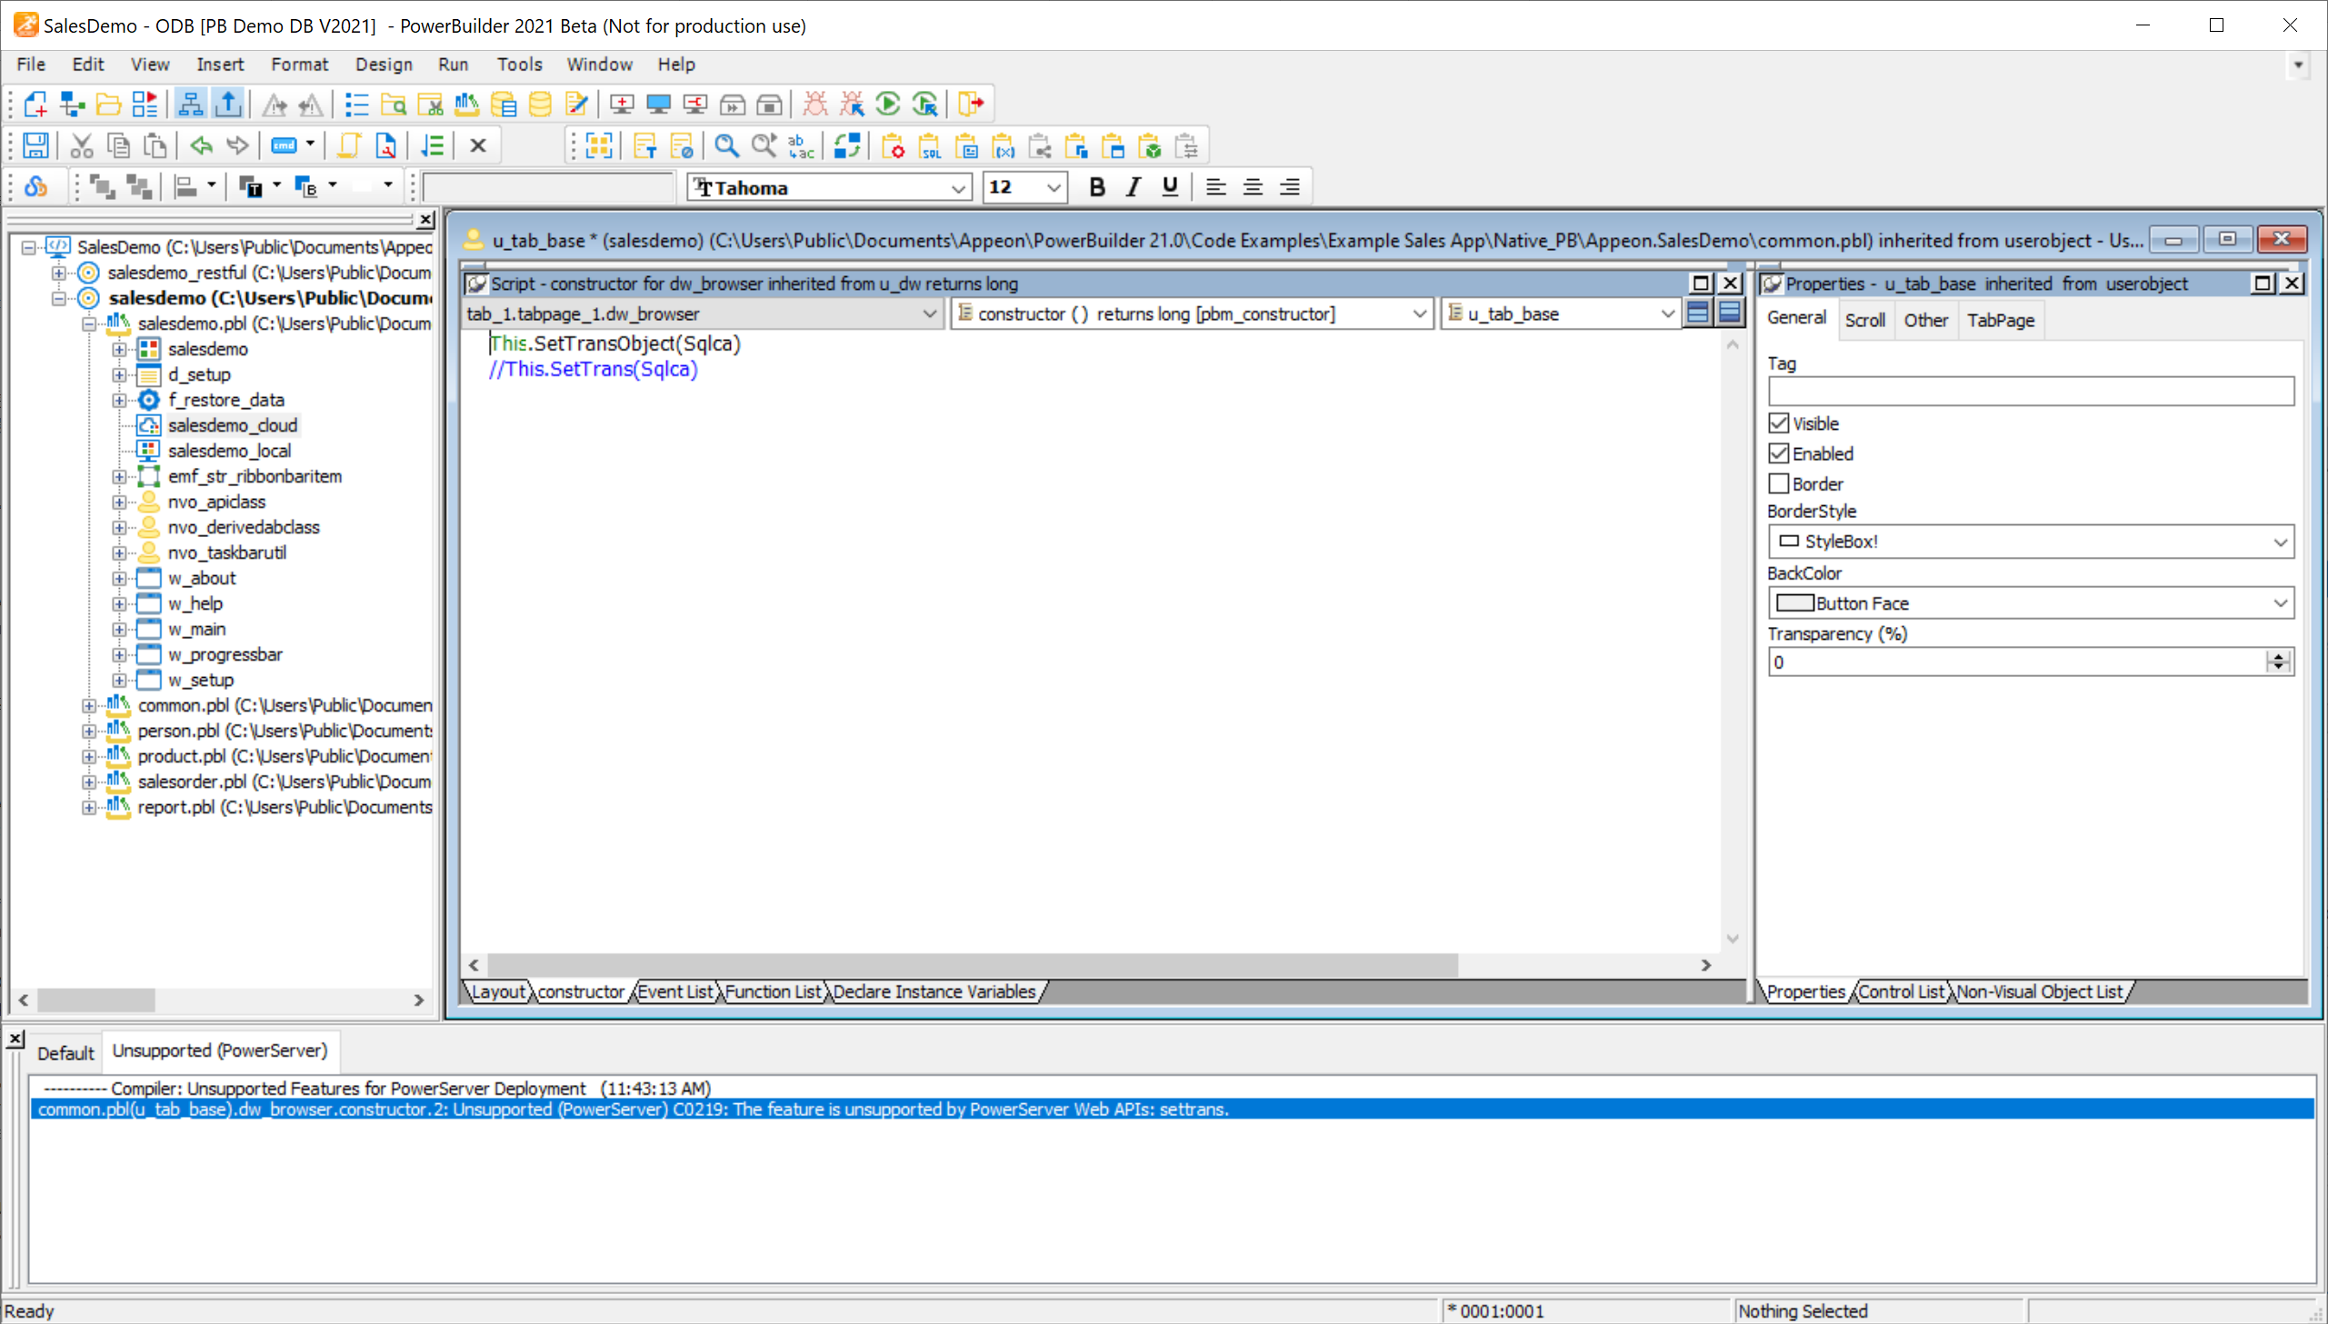Enable the Border checkbox
This screenshot has width=2328, height=1324.
[x=1779, y=483]
